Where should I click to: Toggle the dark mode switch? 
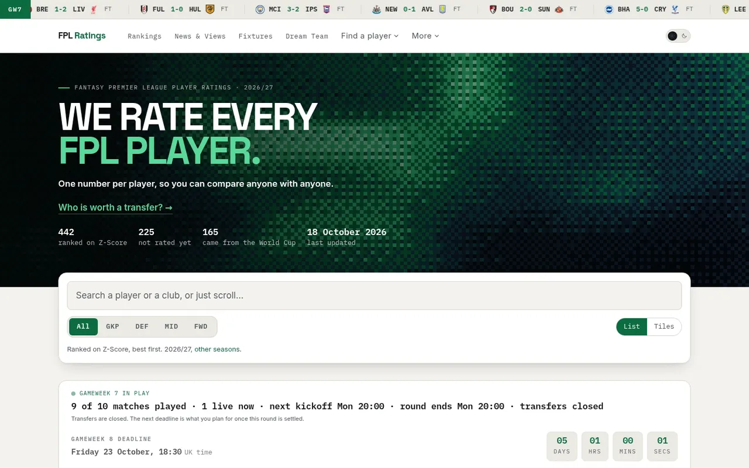point(678,36)
